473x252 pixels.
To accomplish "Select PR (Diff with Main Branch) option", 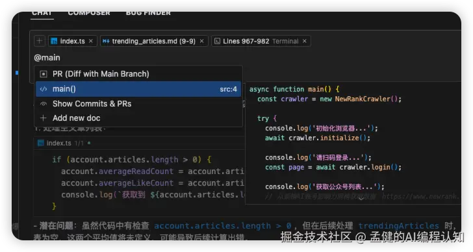I will 139,74.
